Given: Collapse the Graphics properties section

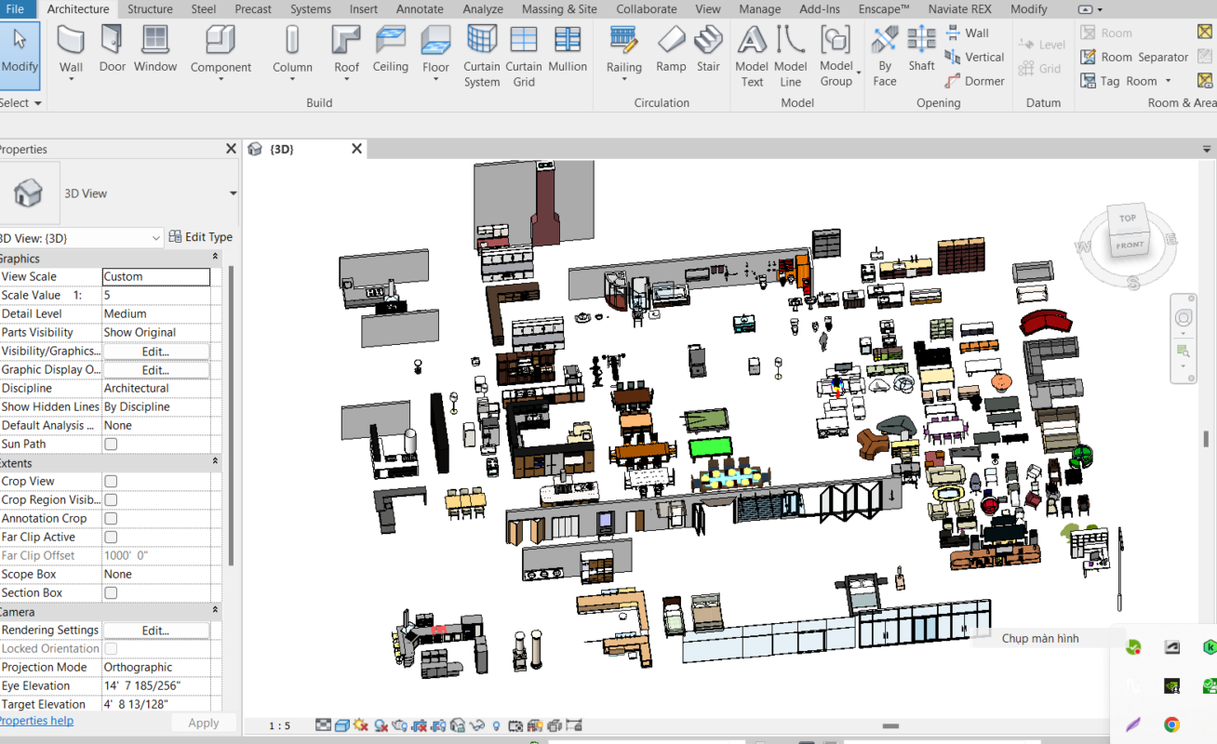Looking at the screenshot, I should (x=215, y=258).
